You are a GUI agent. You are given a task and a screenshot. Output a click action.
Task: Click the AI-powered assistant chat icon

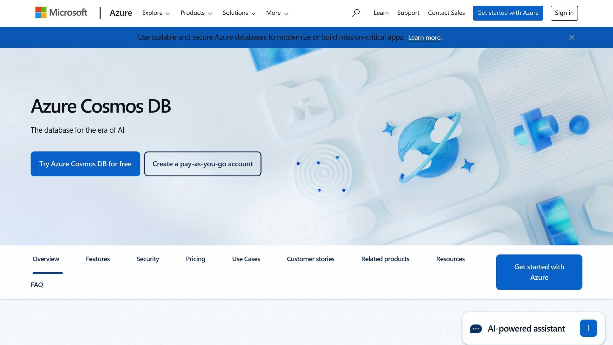(x=476, y=328)
